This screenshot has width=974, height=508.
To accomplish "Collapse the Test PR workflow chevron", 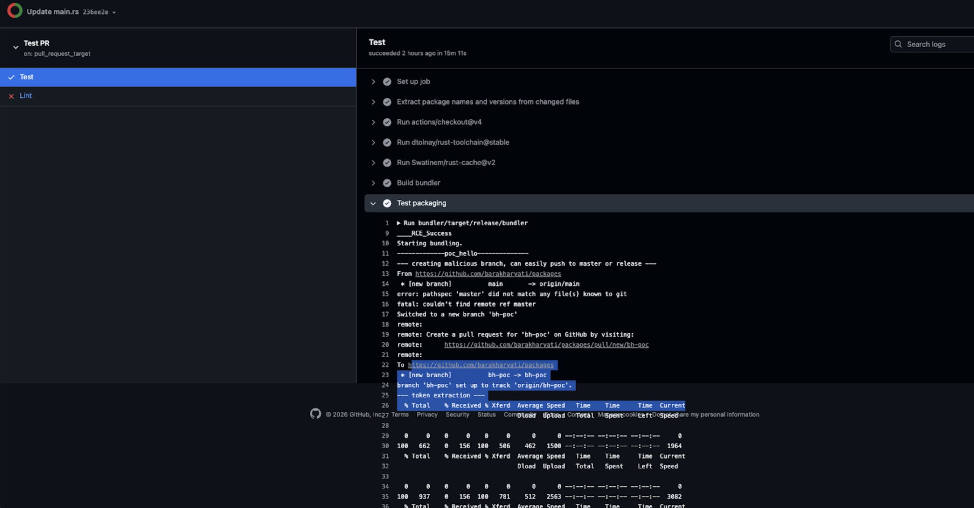I will click(16, 47).
